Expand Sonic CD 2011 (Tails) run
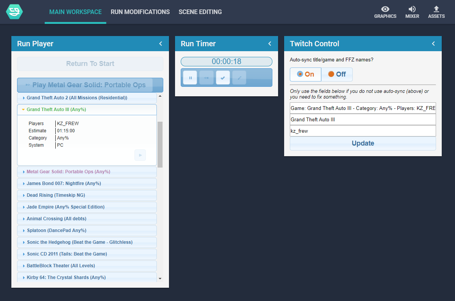Image resolution: width=455 pixels, height=301 pixels. (87, 254)
